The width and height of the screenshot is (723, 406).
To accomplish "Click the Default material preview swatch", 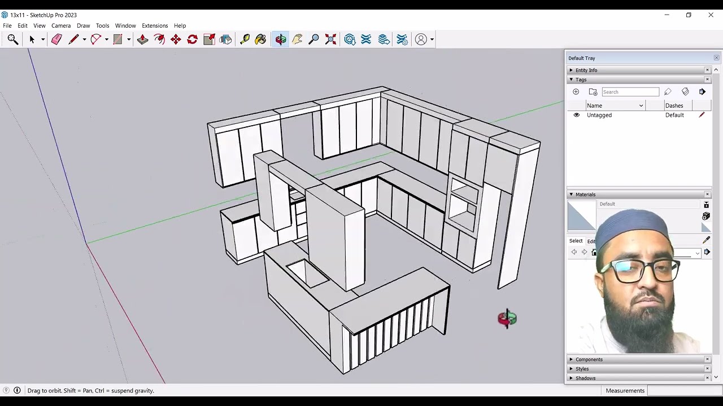I will (x=581, y=216).
